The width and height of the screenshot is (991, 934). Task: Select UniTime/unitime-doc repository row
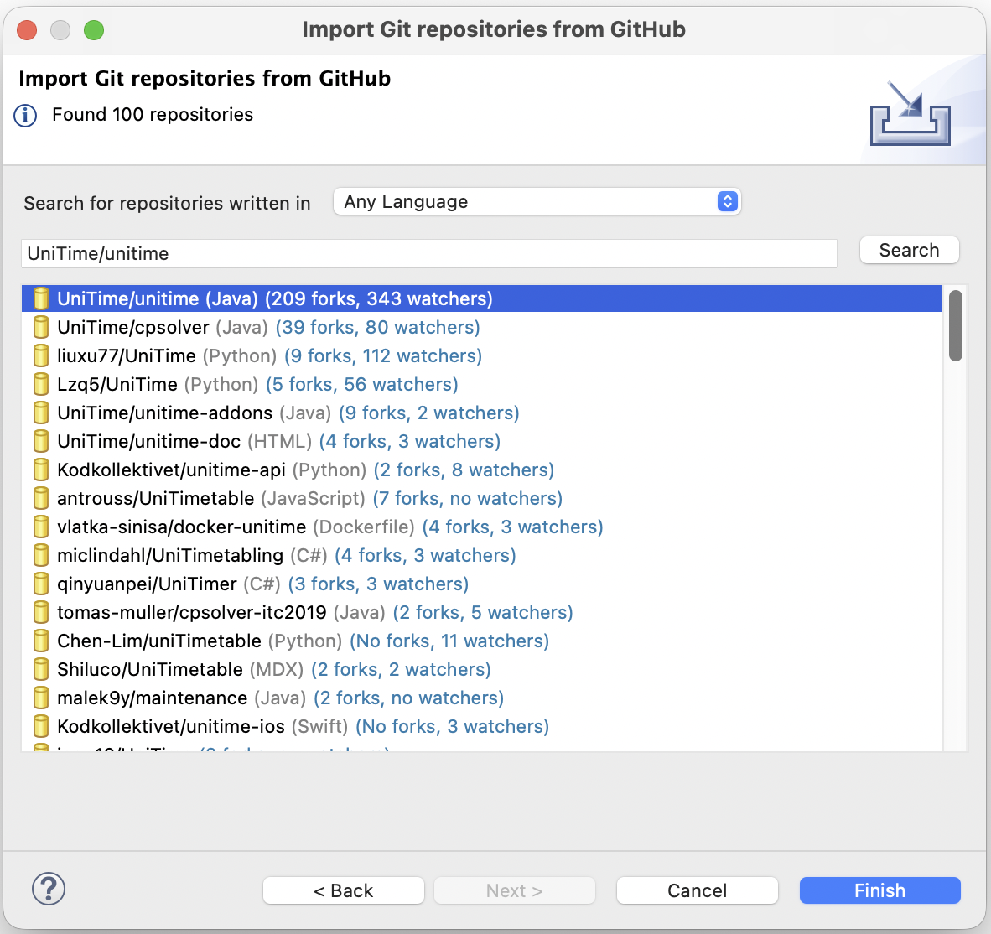click(x=481, y=440)
